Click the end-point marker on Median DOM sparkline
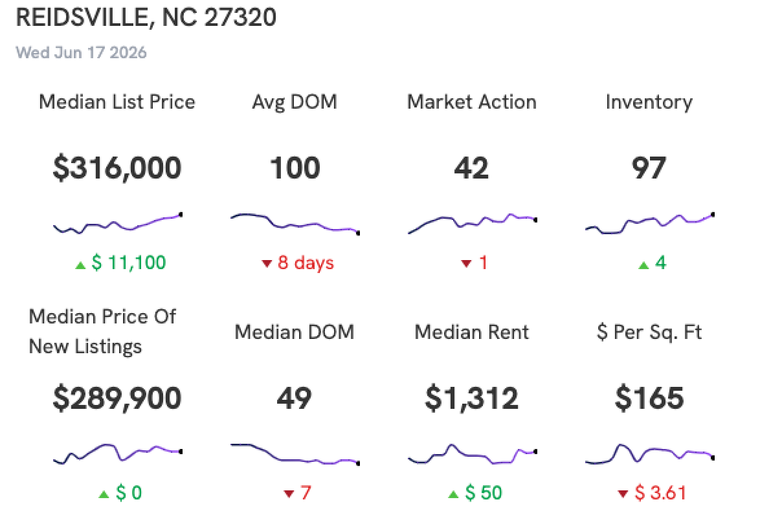This screenshot has width=760, height=524. click(358, 463)
